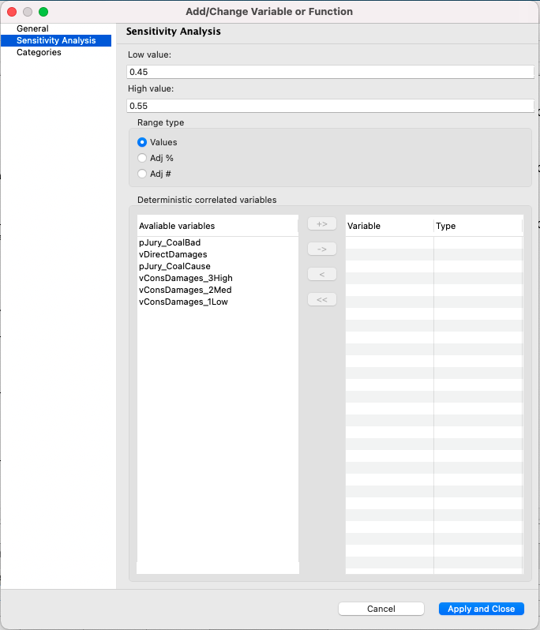Click the '<<' remove all button
The image size is (540, 630).
[321, 299]
